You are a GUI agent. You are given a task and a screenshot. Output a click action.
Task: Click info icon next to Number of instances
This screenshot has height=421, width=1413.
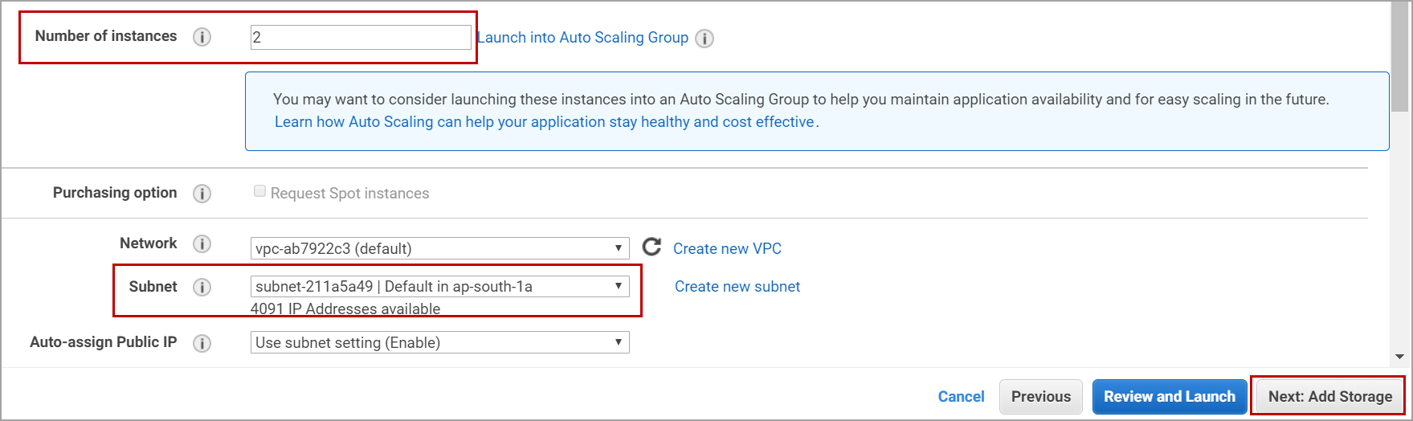pyautogui.click(x=202, y=37)
